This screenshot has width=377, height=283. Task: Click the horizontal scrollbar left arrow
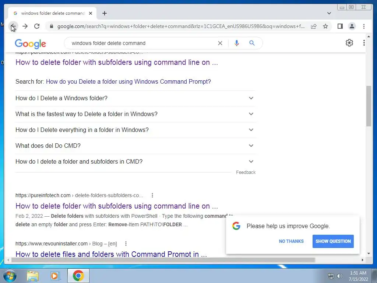tap(8, 260)
